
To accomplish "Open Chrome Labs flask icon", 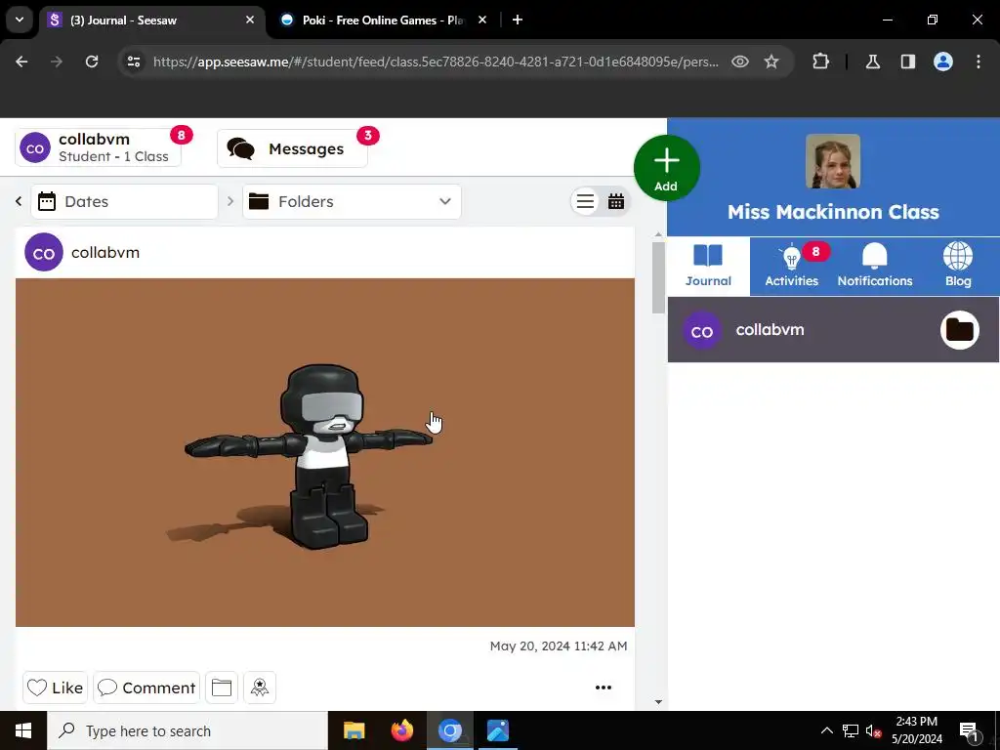I will 873,62.
